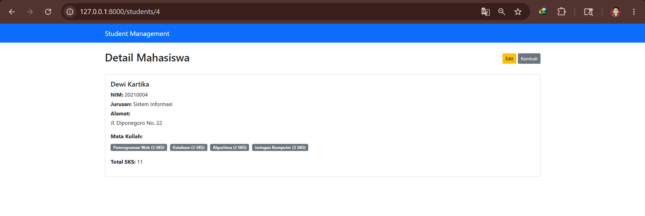
Task: Click Database (3 SKS) badge
Action: coord(189,148)
